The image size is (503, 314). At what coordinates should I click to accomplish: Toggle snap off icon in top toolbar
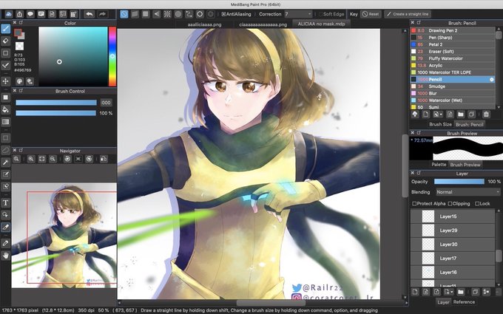tap(124, 14)
